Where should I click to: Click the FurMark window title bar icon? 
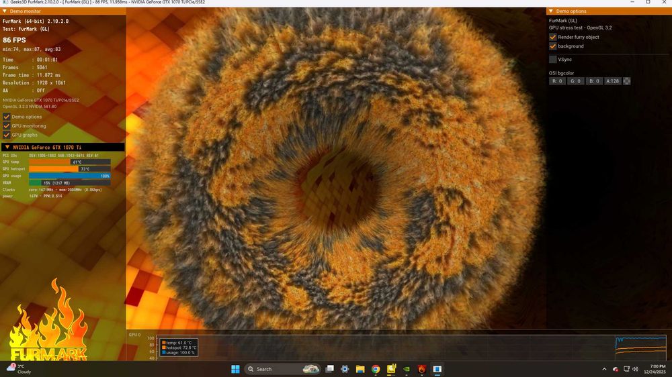tap(5, 2)
